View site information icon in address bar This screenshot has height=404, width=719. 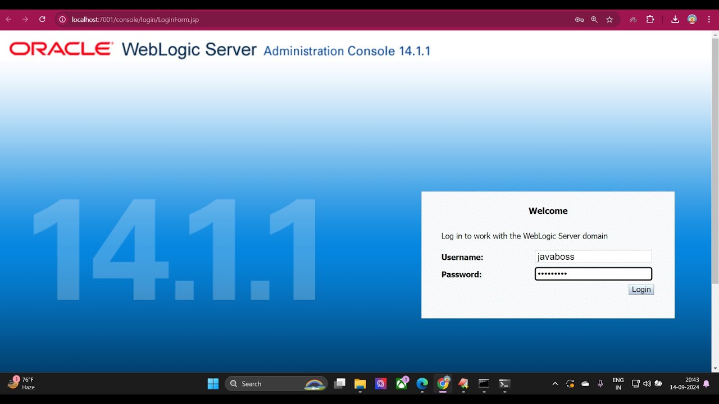pos(62,20)
